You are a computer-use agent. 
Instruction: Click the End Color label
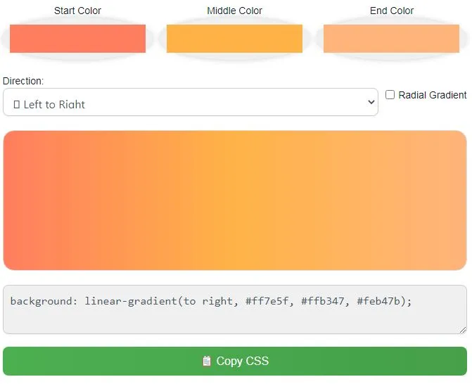(392, 11)
